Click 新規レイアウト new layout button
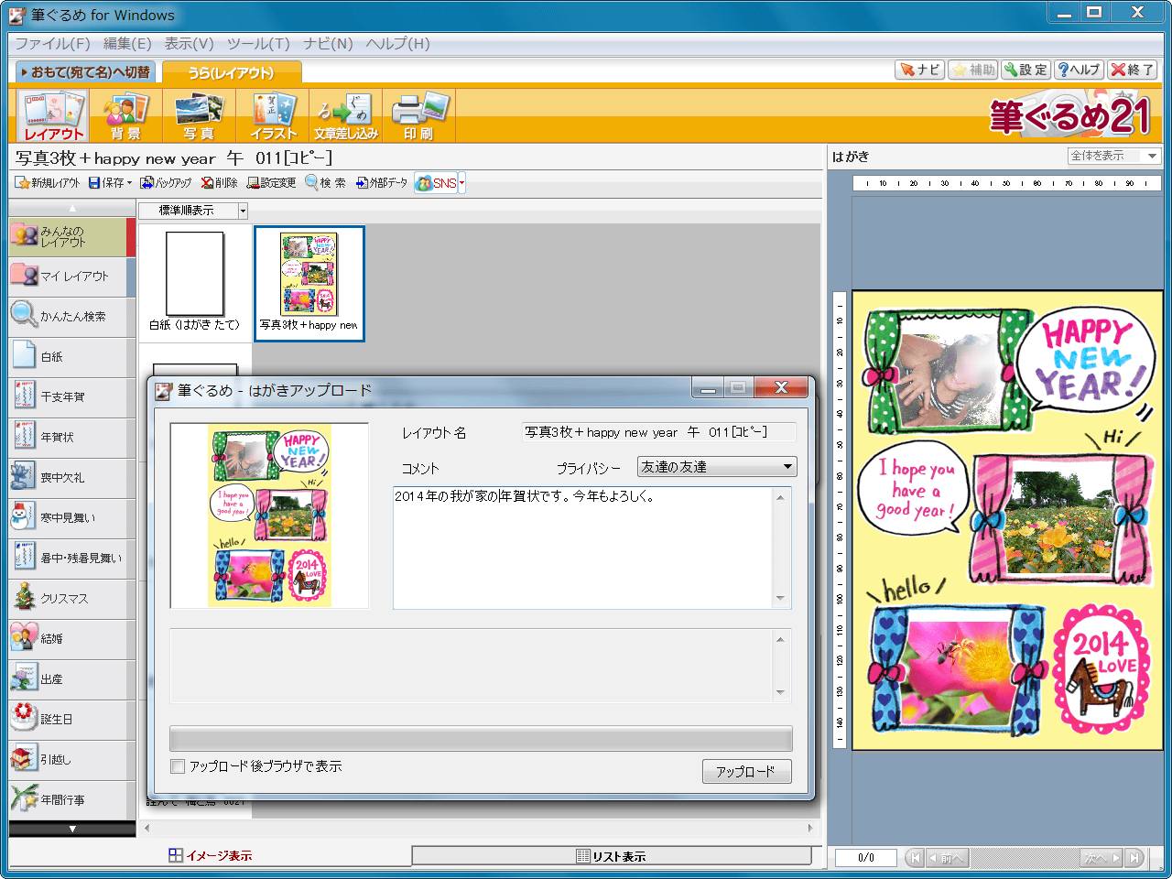Viewport: 1172px width, 879px height. [x=48, y=183]
